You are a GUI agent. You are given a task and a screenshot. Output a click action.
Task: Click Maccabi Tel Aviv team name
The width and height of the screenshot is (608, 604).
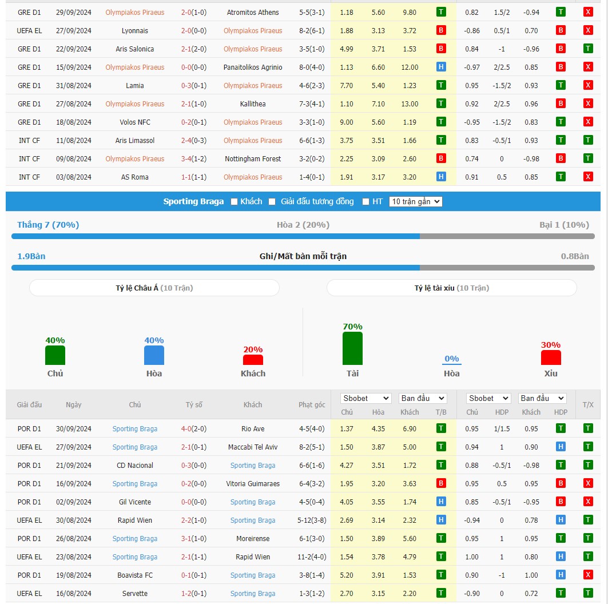253,447
